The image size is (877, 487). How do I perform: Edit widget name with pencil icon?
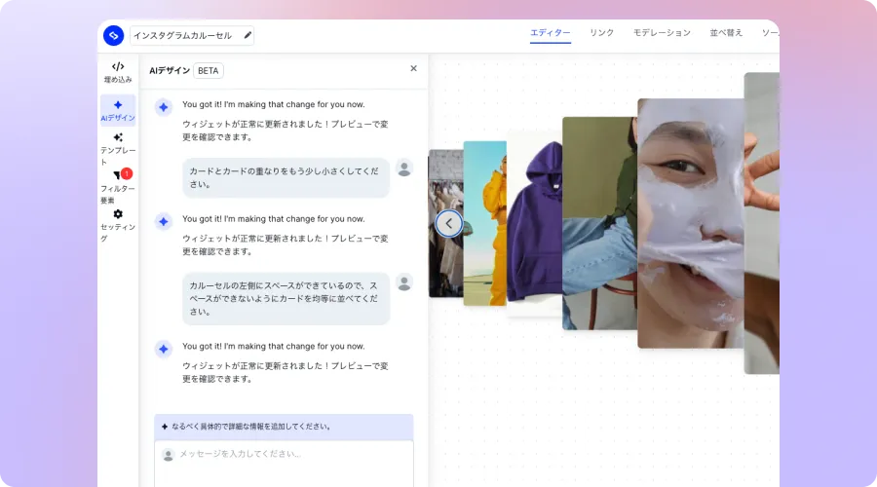pos(248,35)
